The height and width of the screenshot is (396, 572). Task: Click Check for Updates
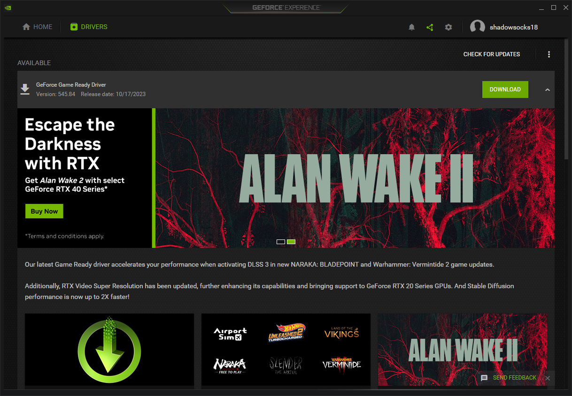point(492,54)
